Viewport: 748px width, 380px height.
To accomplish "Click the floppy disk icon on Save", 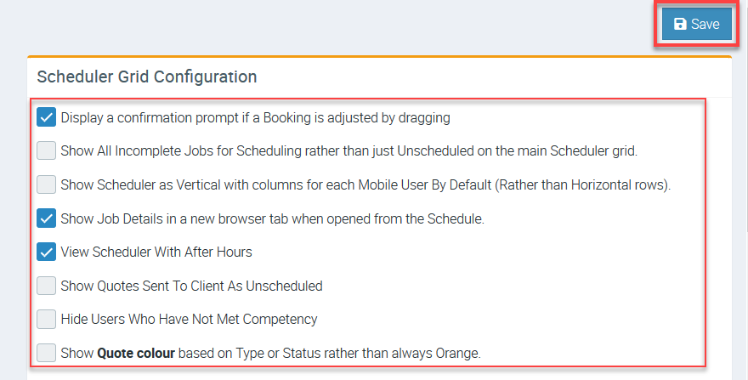I will click(680, 25).
